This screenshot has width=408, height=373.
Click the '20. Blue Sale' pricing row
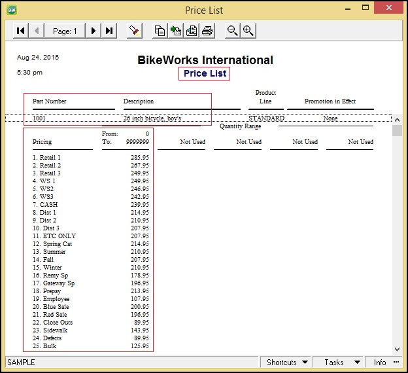(90, 306)
